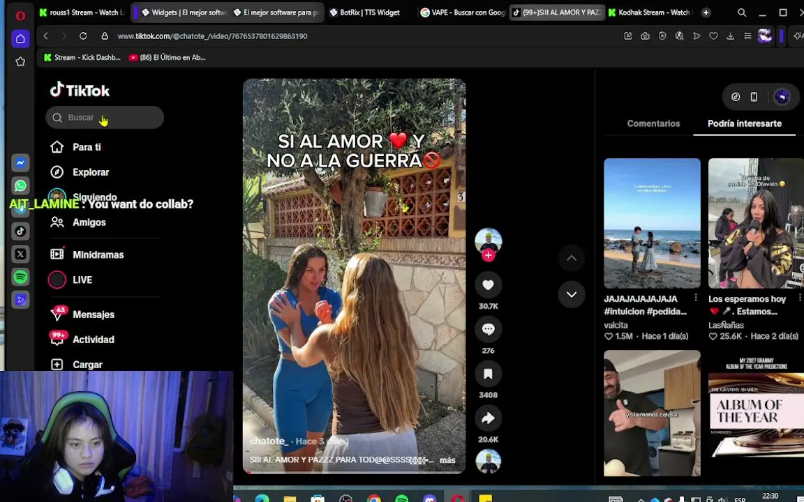Share the video with the arrow icon
Viewport: 804px width, 502px height.
tap(488, 418)
